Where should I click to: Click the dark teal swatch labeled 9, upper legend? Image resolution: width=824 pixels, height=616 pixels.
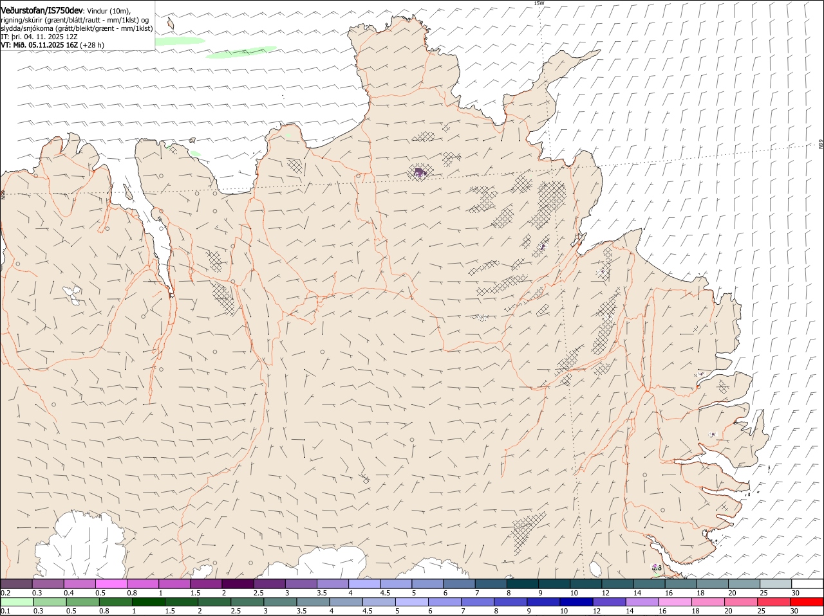coord(554,583)
